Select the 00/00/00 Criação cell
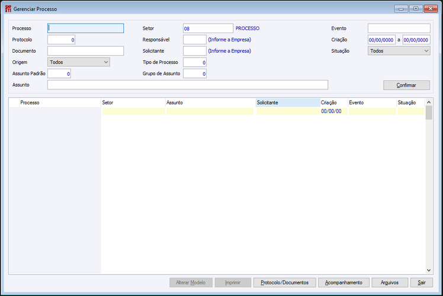Screen dimensions: 443x296 [333, 111]
